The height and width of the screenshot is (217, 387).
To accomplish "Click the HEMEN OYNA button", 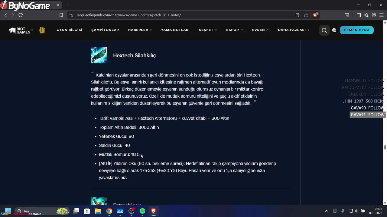I will click(357, 30).
